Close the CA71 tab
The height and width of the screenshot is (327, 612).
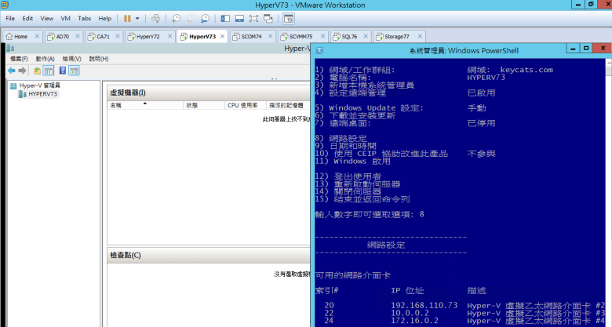click(x=116, y=36)
